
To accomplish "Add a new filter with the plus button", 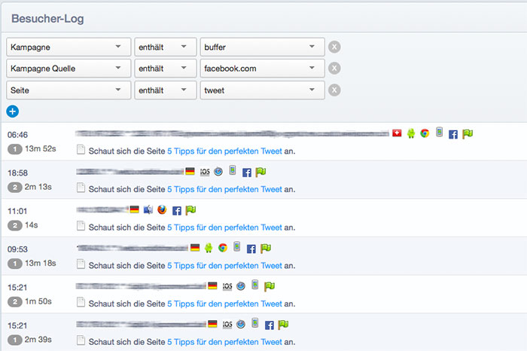I will click(x=13, y=111).
